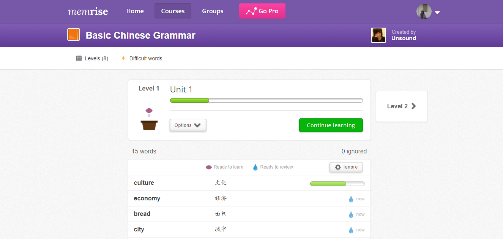Click the Chinese characters 文化
Screen dimensions: 503x239
pyautogui.click(x=221, y=183)
